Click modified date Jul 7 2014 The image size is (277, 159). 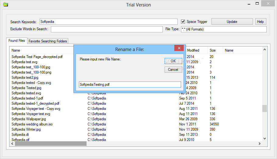coord(186,103)
